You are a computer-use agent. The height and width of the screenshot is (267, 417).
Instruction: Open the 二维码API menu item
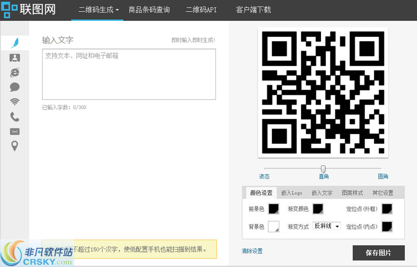(x=201, y=10)
